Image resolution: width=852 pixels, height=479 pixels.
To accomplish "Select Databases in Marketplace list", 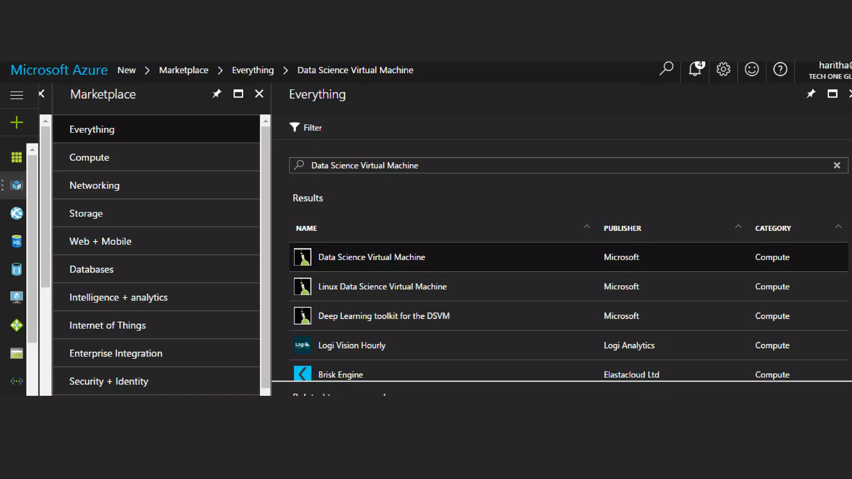I will coord(91,269).
